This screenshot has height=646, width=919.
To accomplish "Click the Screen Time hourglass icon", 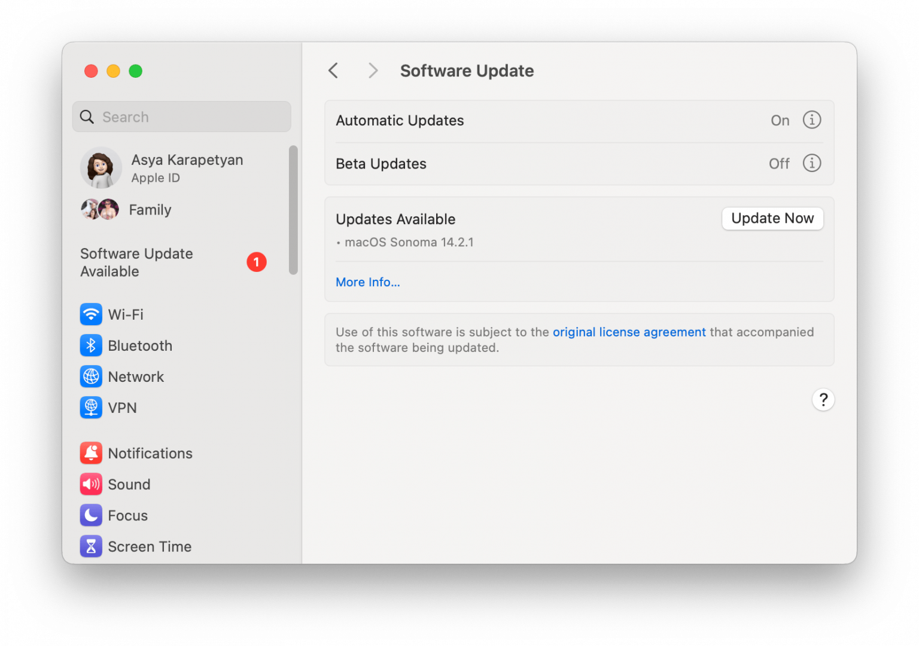I will (x=91, y=546).
